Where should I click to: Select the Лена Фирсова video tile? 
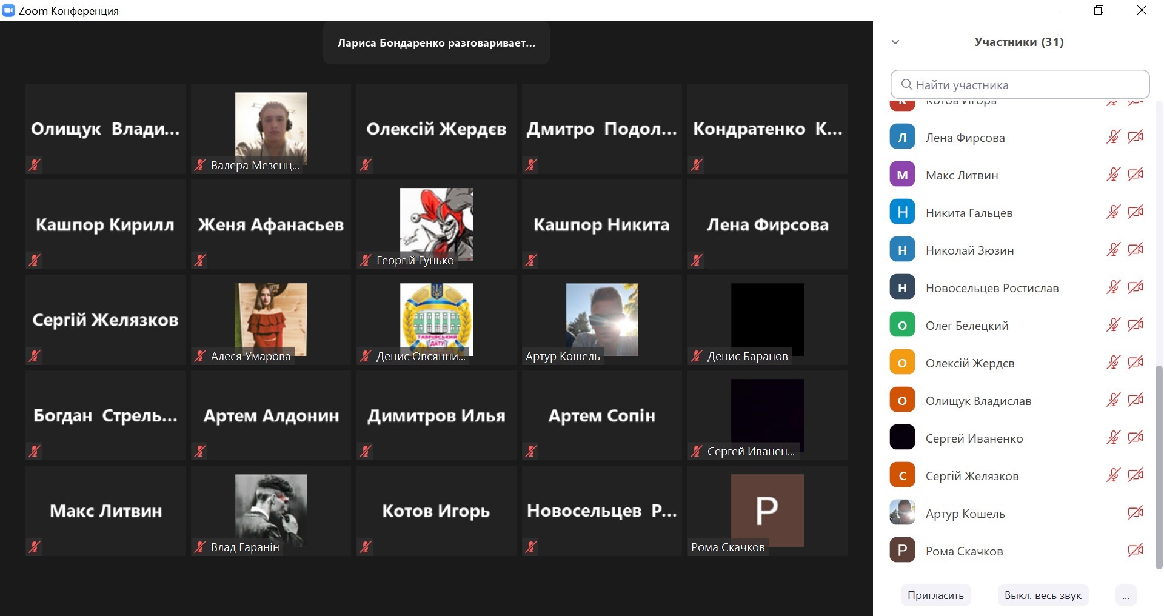tap(768, 224)
